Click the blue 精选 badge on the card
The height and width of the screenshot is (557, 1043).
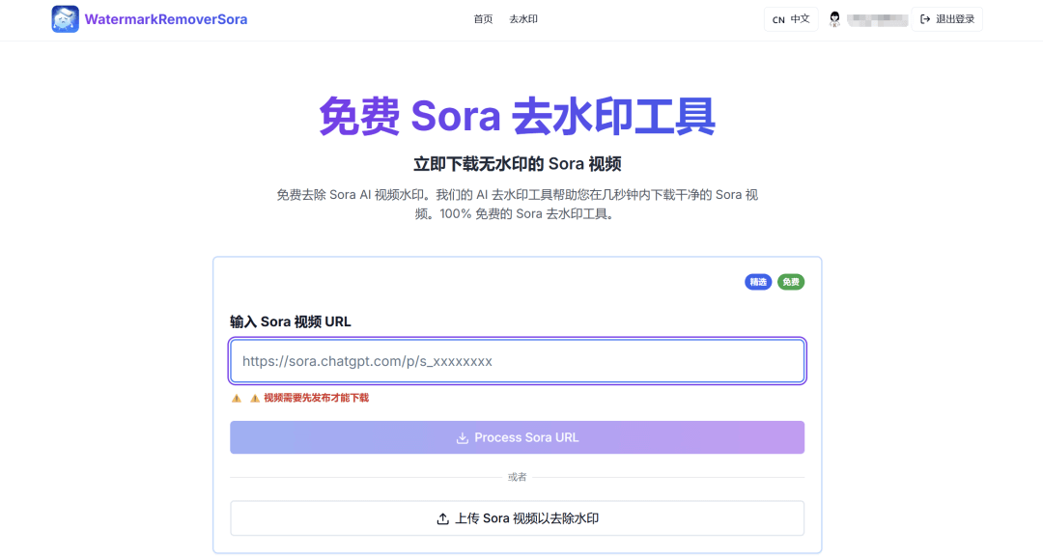[x=758, y=282]
